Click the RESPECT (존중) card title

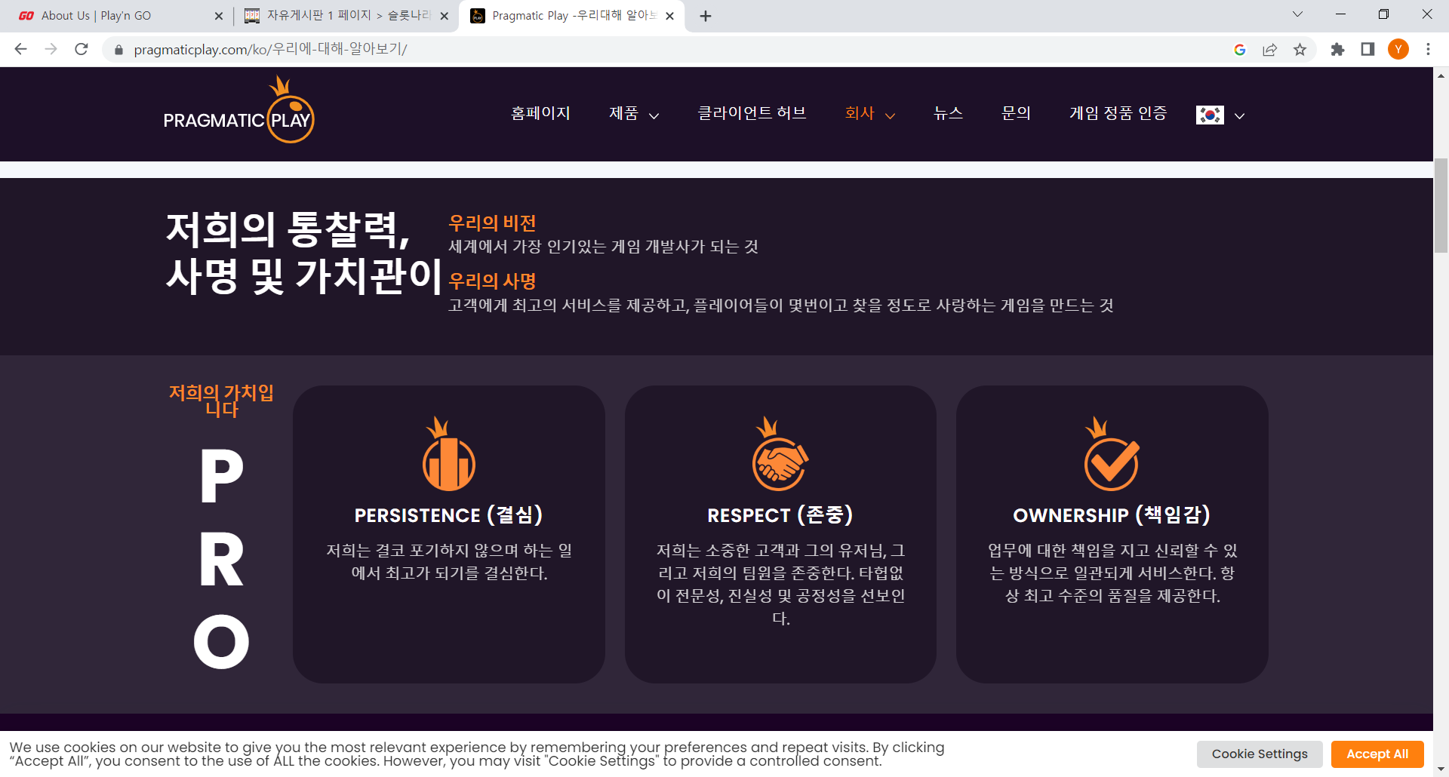(780, 514)
